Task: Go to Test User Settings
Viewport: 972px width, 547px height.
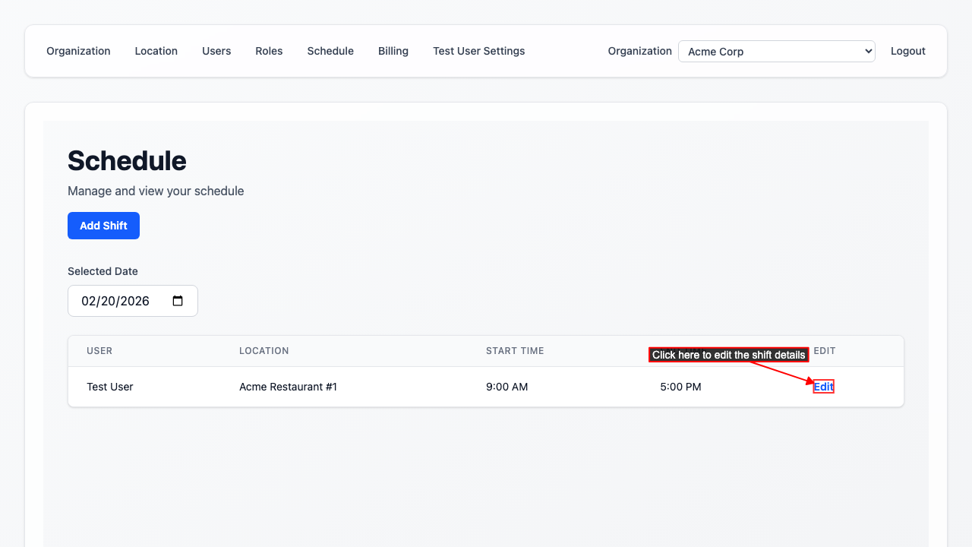Action: 478,51
